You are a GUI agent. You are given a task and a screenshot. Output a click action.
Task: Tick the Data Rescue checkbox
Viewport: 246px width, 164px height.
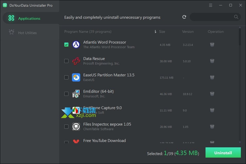coord(66,61)
